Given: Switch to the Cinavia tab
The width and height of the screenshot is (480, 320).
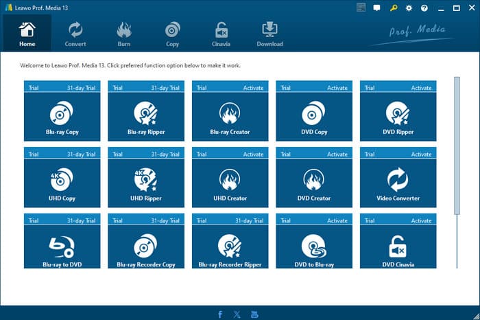Looking at the screenshot, I should [x=221, y=34].
